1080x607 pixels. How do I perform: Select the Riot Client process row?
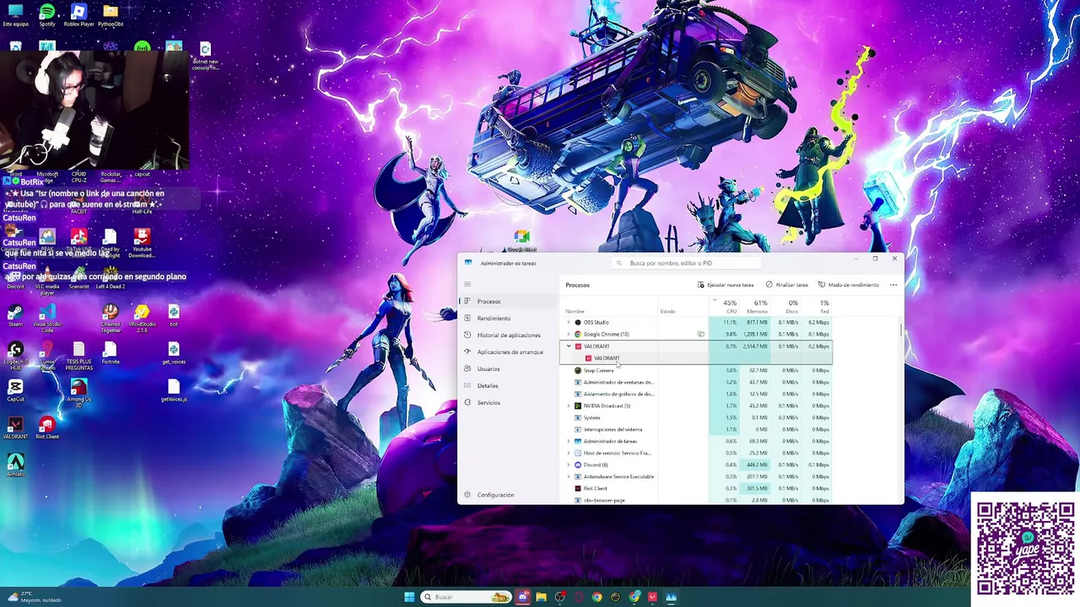point(697,488)
